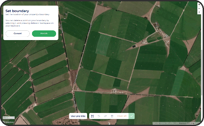The width and height of the screenshot is (204, 126).
Task: Cancel setting the boundary
Action: point(18,33)
